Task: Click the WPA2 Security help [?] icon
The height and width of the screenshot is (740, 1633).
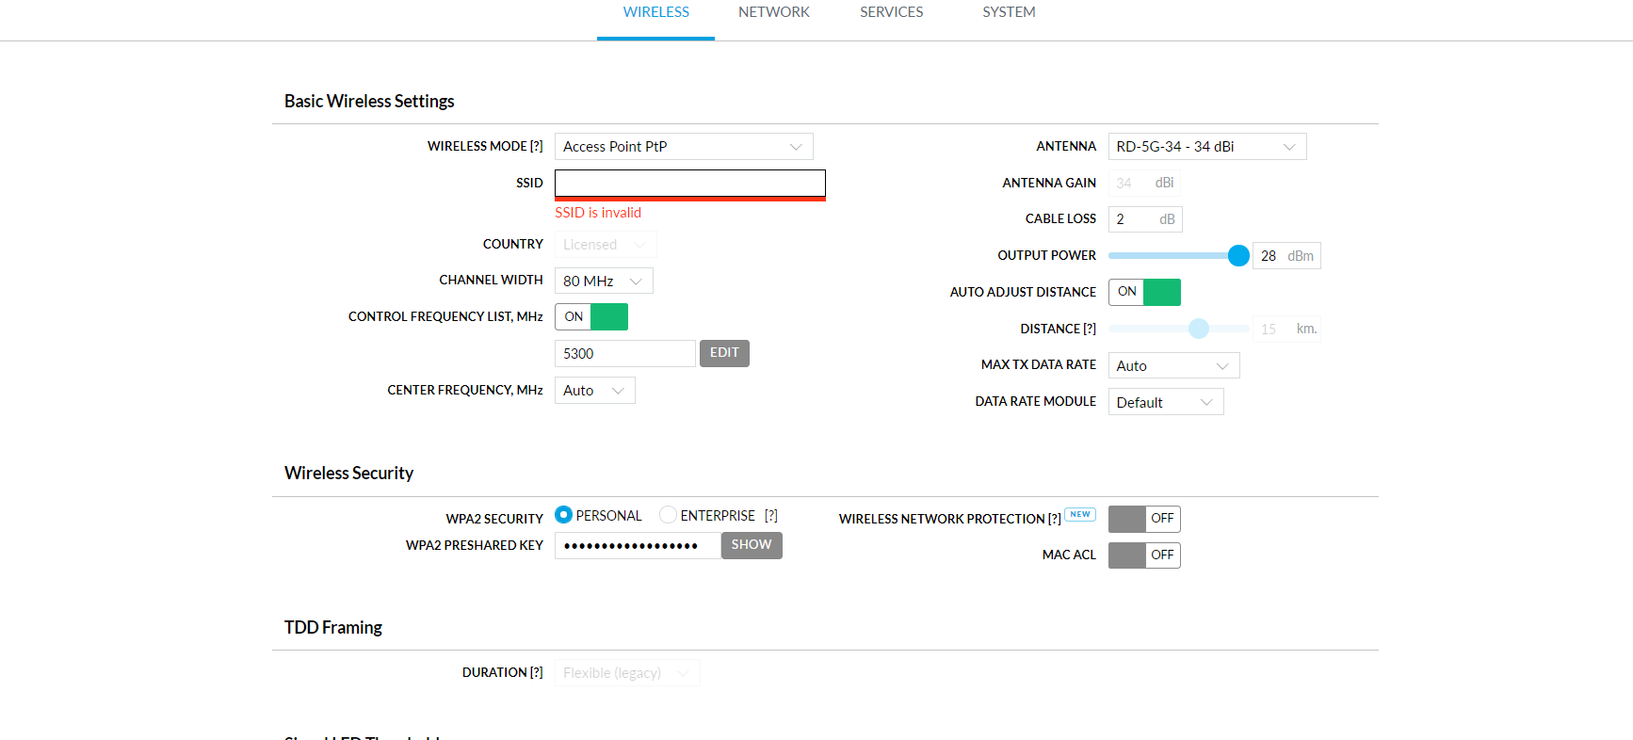Action: (771, 516)
